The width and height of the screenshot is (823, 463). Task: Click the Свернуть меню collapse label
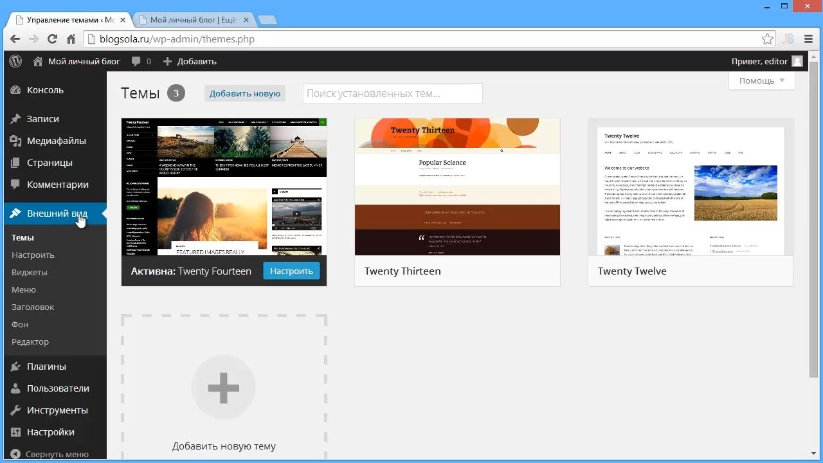tap(57, 454)
